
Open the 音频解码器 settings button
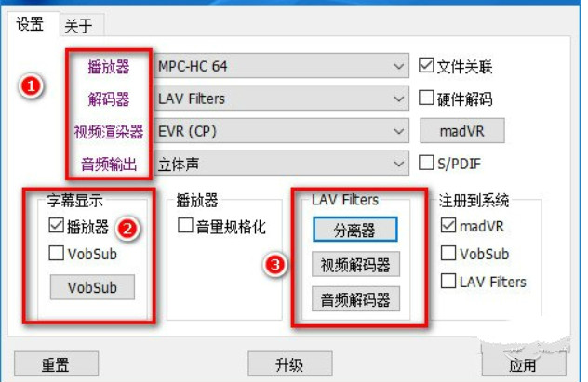pyautogui.click(x=356, y=299)
